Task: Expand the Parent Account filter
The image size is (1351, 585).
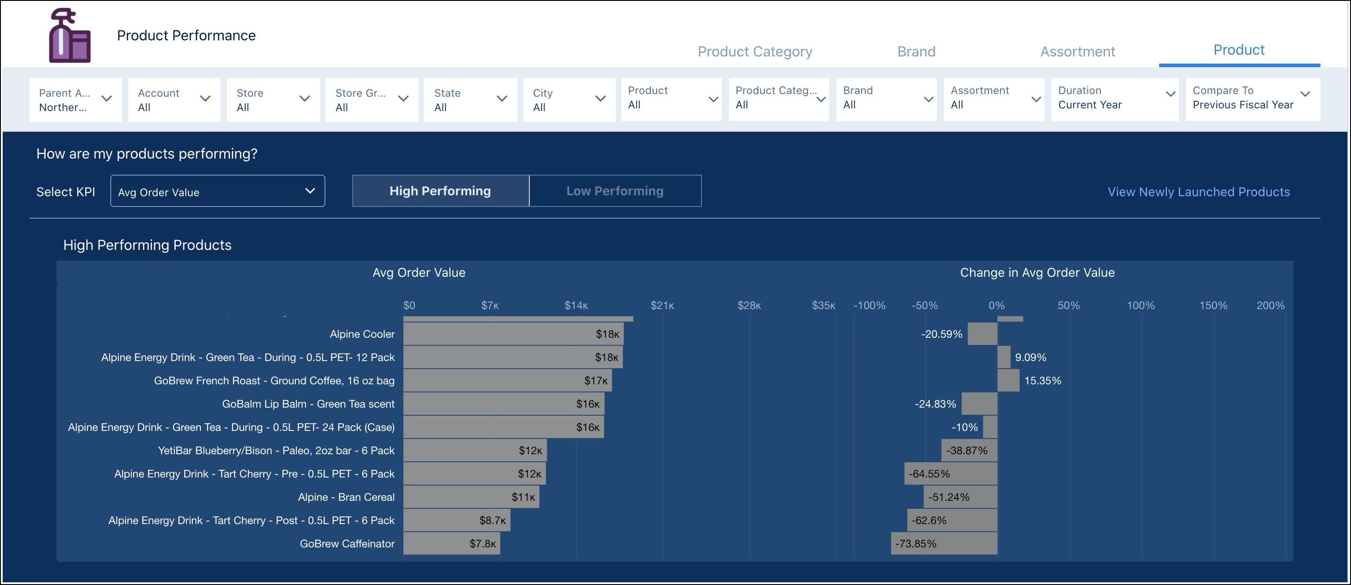Action: 108,98
